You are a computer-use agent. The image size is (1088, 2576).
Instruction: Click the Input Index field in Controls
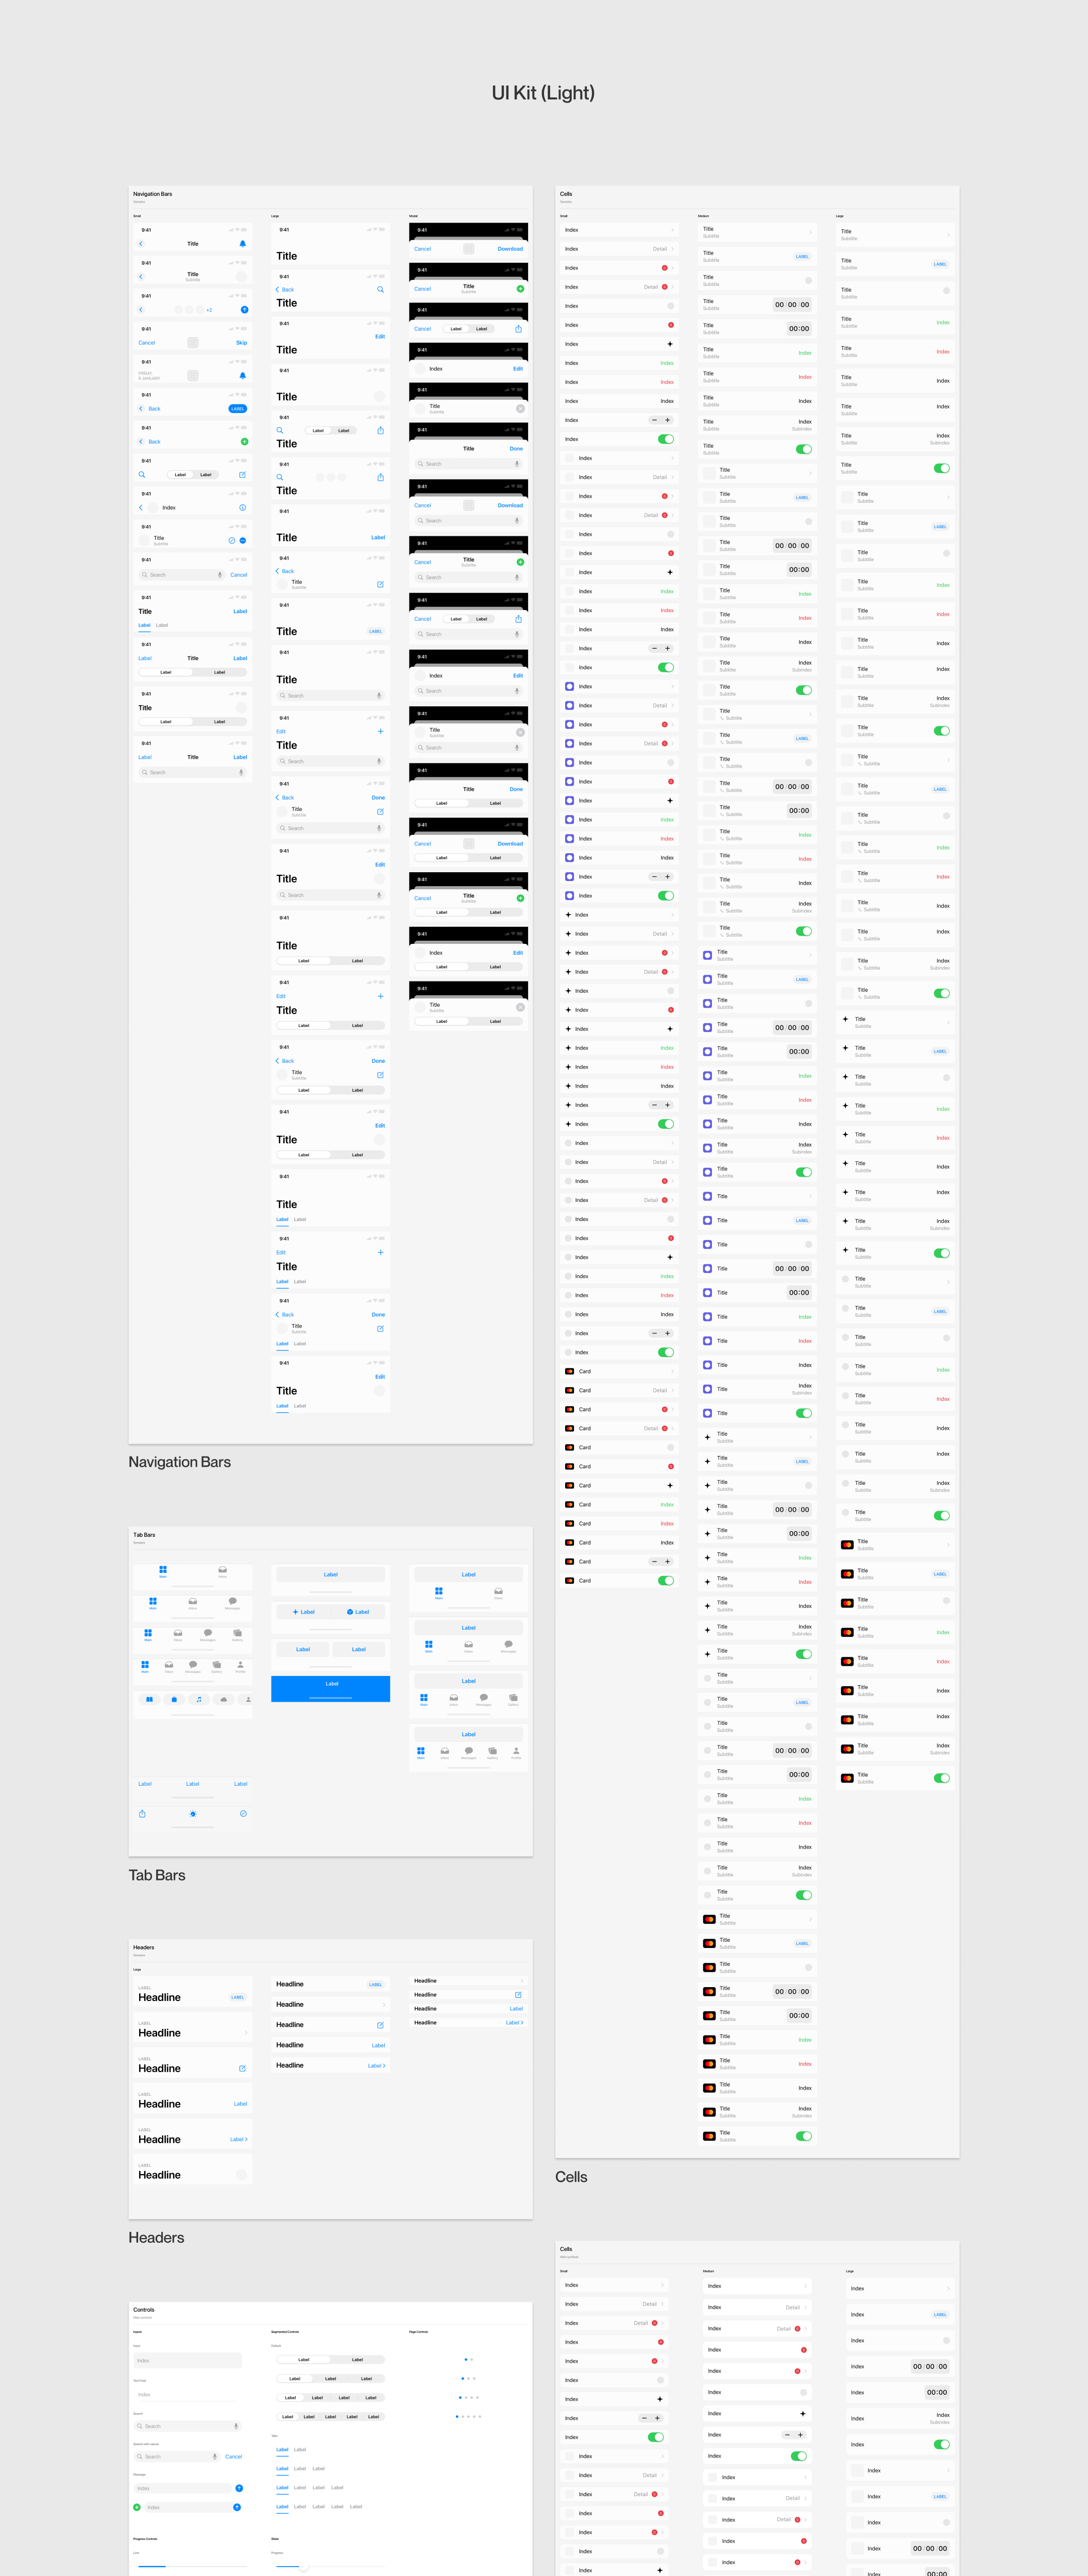point(188,2361)
